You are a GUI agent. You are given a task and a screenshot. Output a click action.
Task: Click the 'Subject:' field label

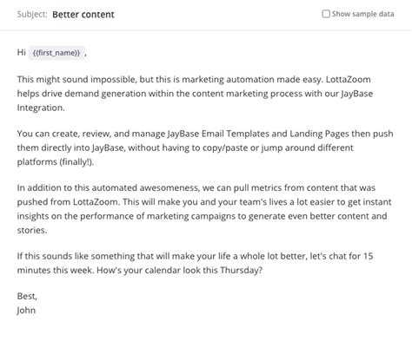click(x=32, y=14)
